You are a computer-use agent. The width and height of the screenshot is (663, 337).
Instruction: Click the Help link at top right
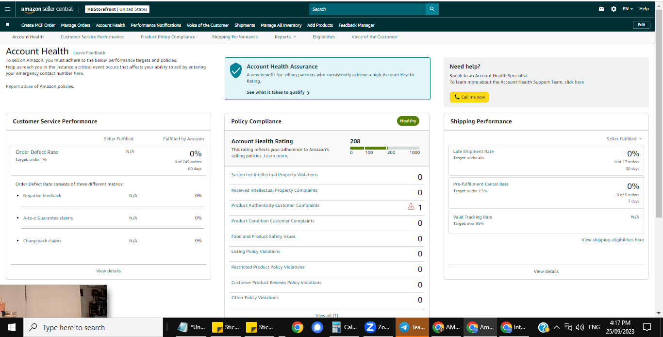(x=644, y=9)
